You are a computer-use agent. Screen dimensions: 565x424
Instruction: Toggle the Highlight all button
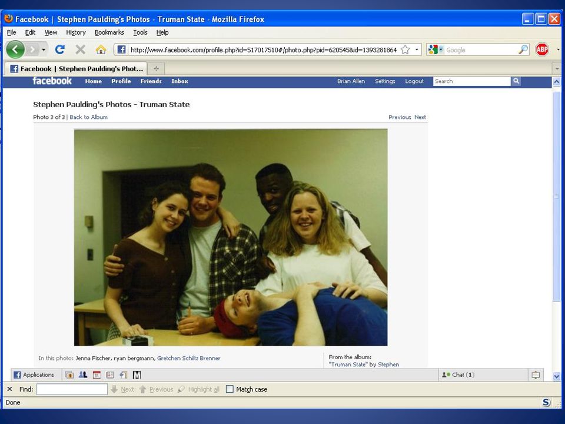[198, 389]
